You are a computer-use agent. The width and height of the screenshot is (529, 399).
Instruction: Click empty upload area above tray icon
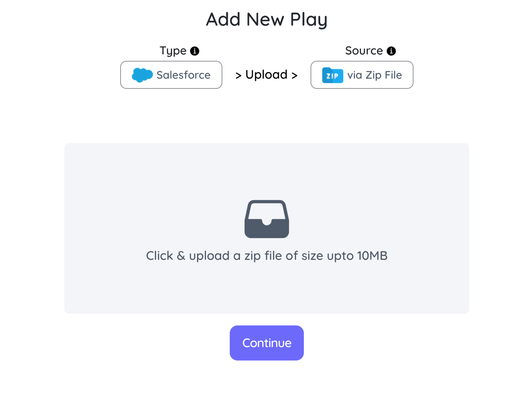(267, 171)
